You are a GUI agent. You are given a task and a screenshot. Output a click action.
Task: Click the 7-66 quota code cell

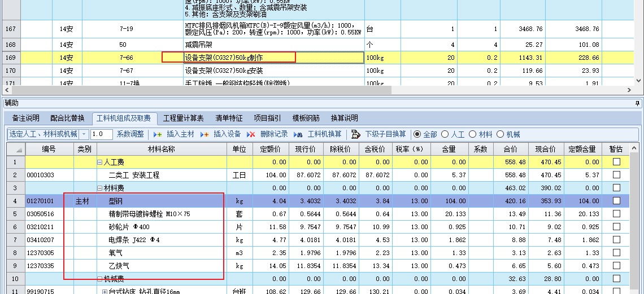tap(133, 58)
